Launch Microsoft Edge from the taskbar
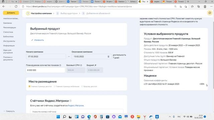Screen dimensions: 214x120 89,117
